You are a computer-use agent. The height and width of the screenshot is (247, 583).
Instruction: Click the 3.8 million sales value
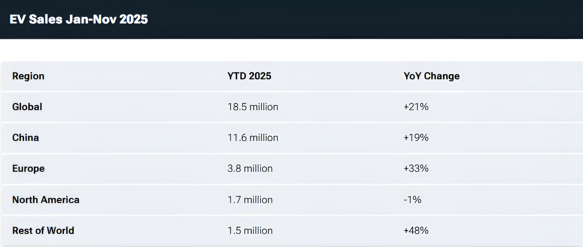coord(250,168)
